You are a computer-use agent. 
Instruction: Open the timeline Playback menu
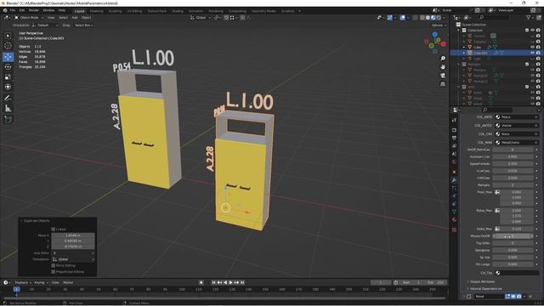tap(23, 282)
